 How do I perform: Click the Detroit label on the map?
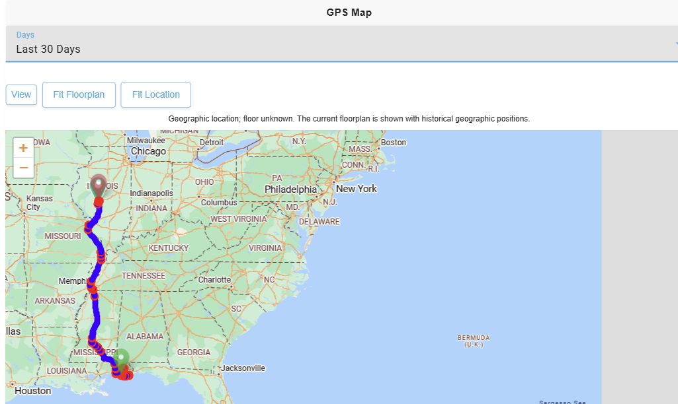click(212, 143)
